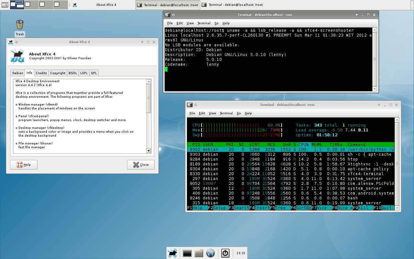Select the xfce4-terminal process row in htop
The image size is (414, 259).
tap(291, 174)
